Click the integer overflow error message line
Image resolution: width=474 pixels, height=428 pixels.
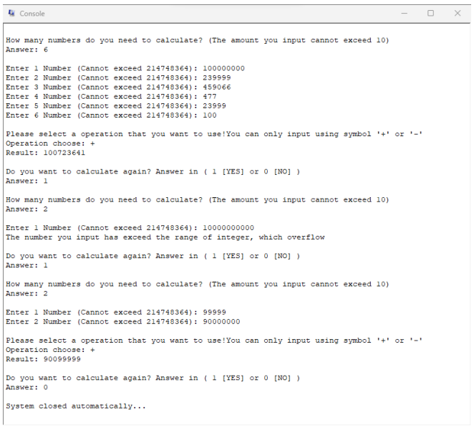165,237
